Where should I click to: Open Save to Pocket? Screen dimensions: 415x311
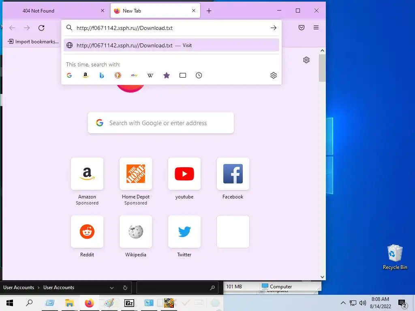point(302,28)
